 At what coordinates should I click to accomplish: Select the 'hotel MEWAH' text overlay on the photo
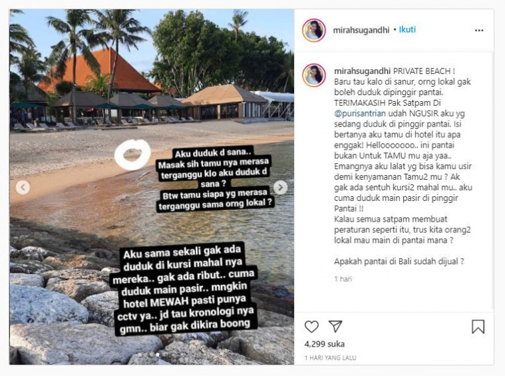(x=185, y=289)
